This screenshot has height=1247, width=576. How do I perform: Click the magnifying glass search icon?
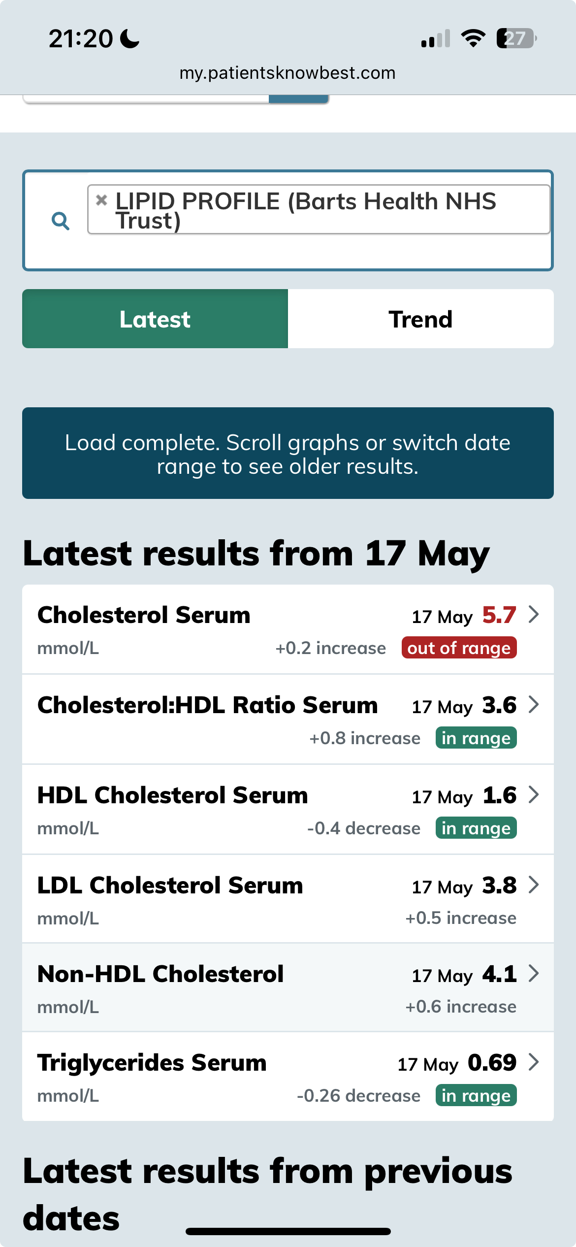[x=61, y=221]
